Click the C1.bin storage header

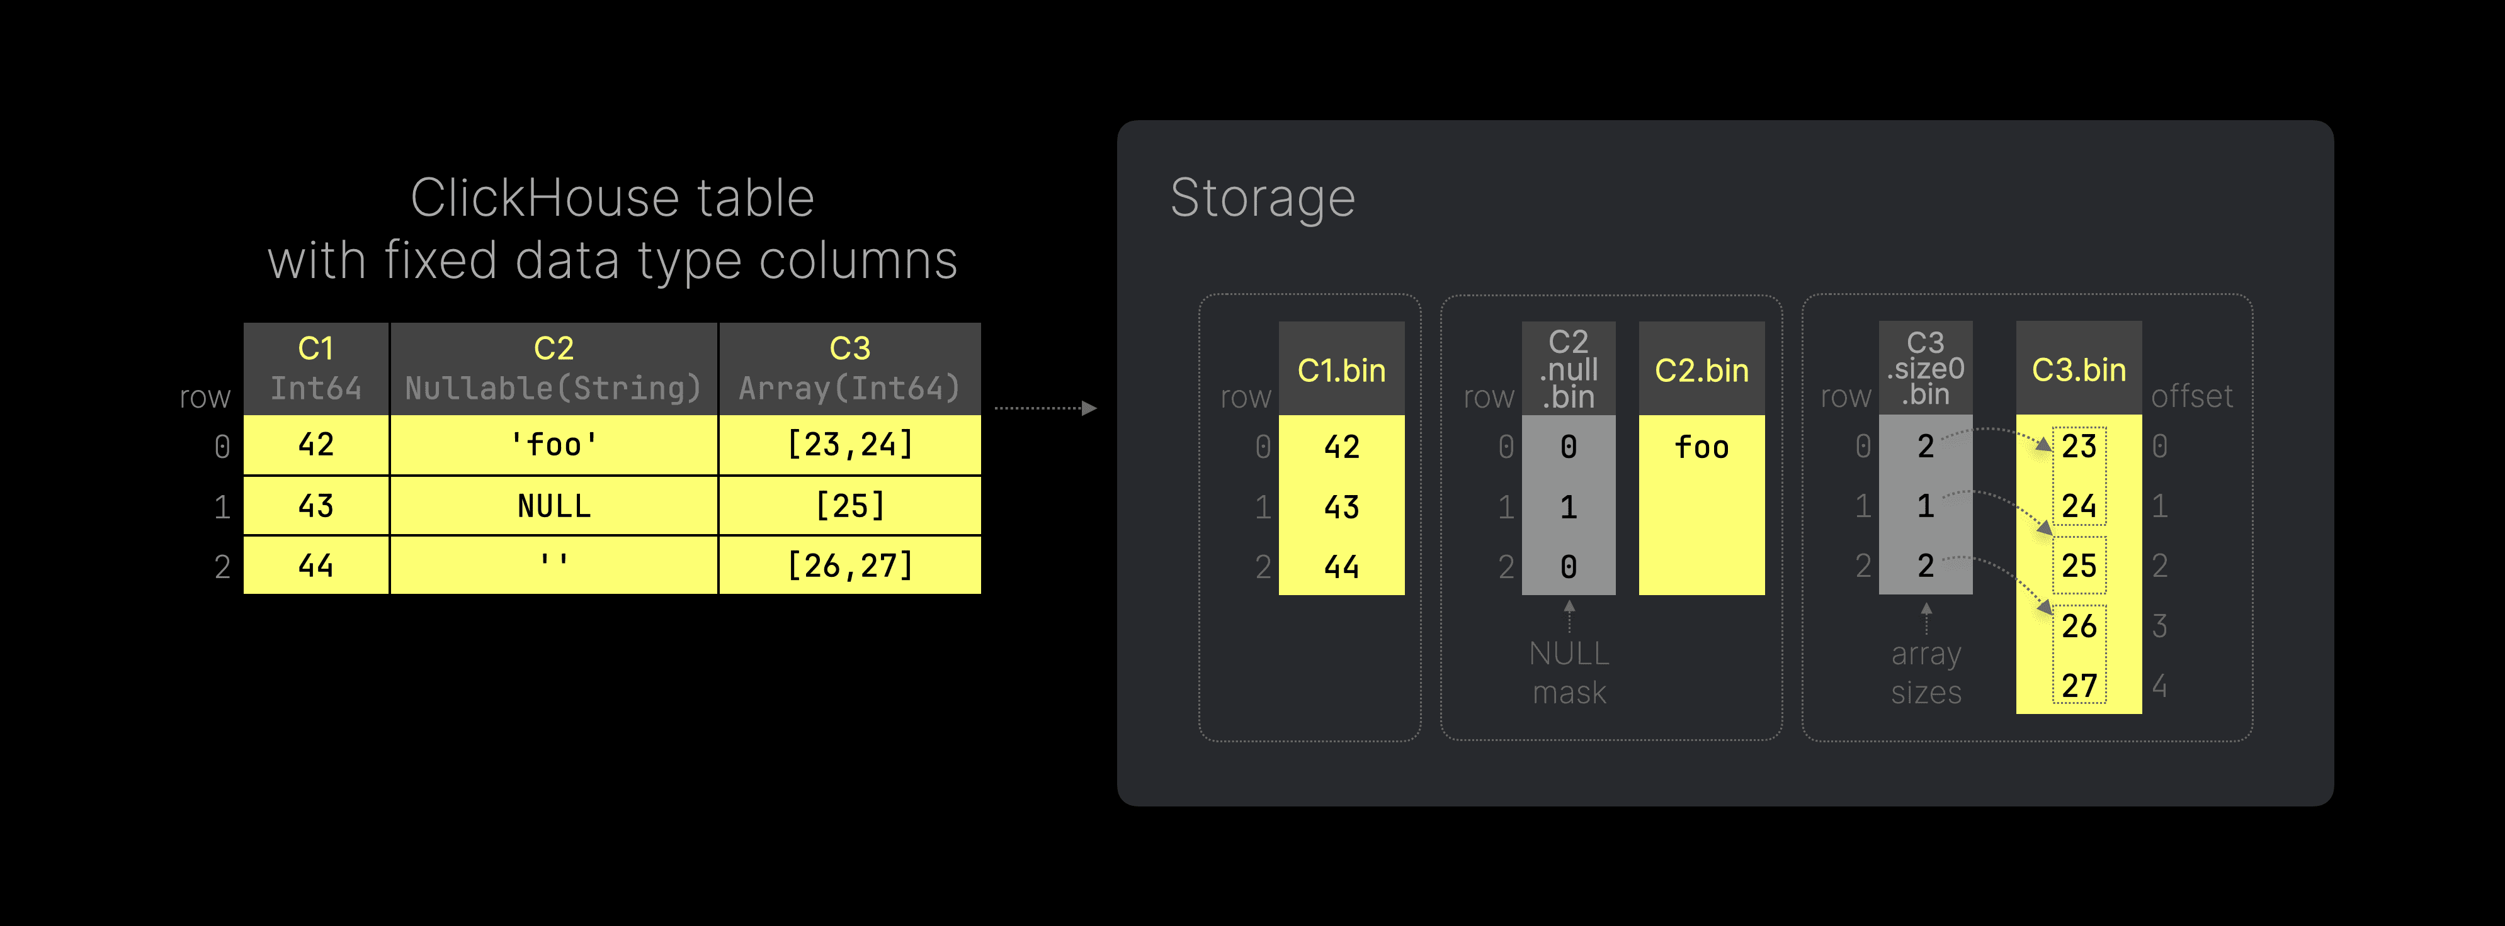pyautogui.click(x=1341, y=369)
